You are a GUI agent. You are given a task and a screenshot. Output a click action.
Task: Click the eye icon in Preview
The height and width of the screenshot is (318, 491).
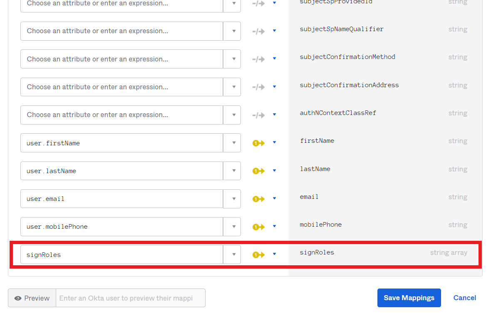click(18, 298)
